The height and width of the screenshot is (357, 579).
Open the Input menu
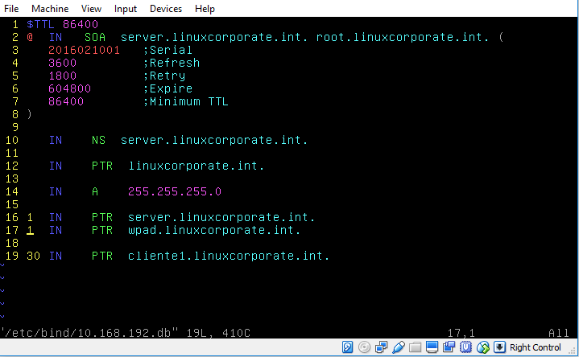[x=126, y=9]
